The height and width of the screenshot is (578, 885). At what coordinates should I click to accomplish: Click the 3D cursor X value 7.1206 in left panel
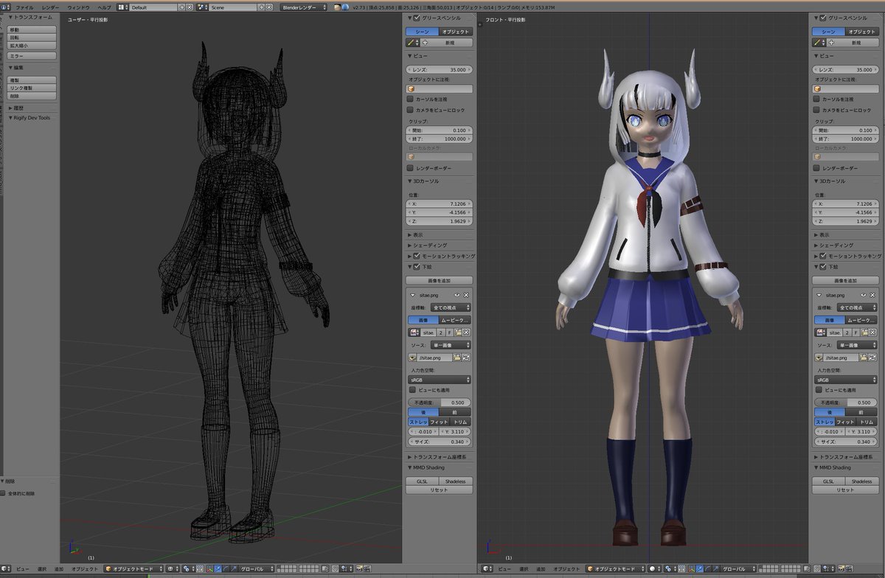(x=440, y=203)
